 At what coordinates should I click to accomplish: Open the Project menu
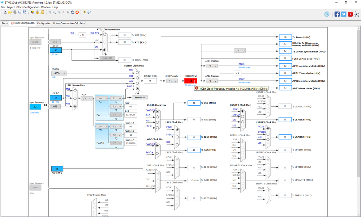10,7
